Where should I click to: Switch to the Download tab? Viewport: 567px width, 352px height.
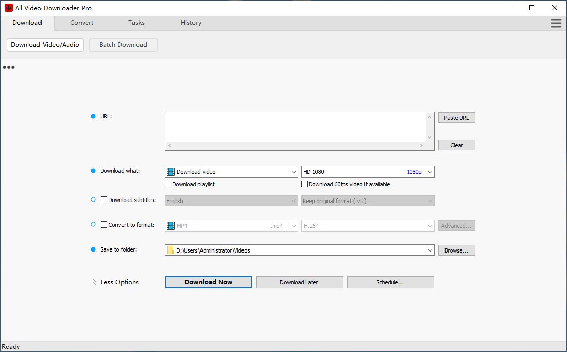pos(27,23)
